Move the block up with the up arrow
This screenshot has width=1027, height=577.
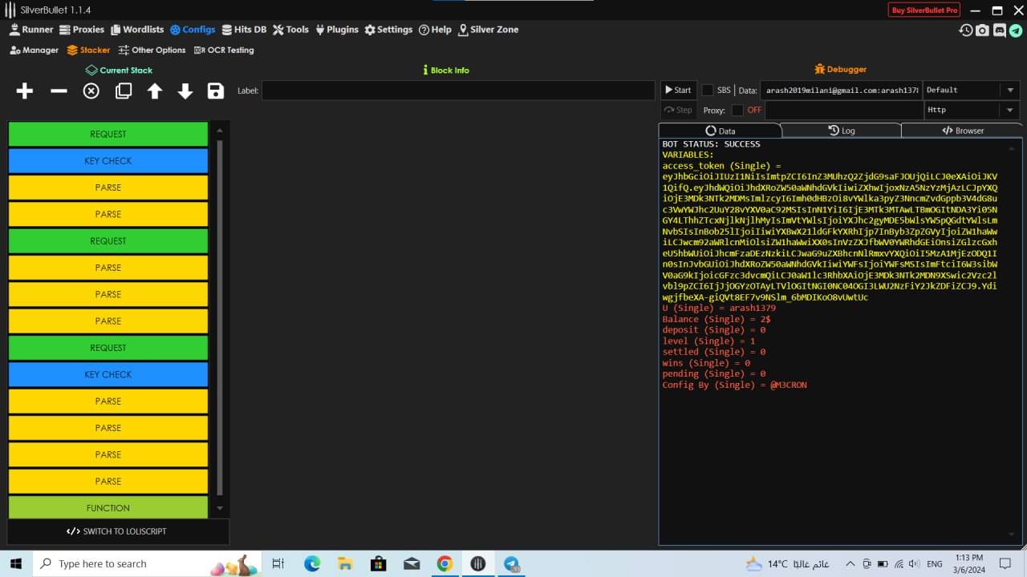pyautogui.click(x=155, y=91)
